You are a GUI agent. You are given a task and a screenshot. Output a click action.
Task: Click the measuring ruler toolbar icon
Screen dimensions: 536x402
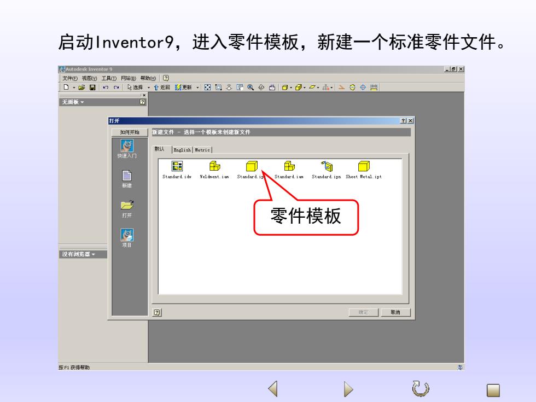(x=374, y=88)
